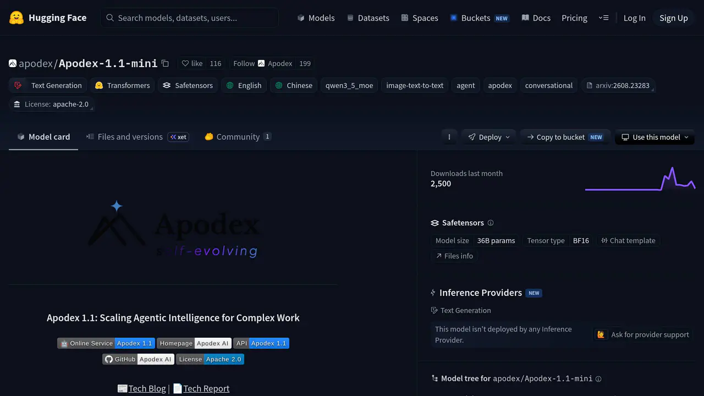Click the Inference Providers heading
Screen dimensions: 704x396
pyautogui.click(x=480, y=293)
